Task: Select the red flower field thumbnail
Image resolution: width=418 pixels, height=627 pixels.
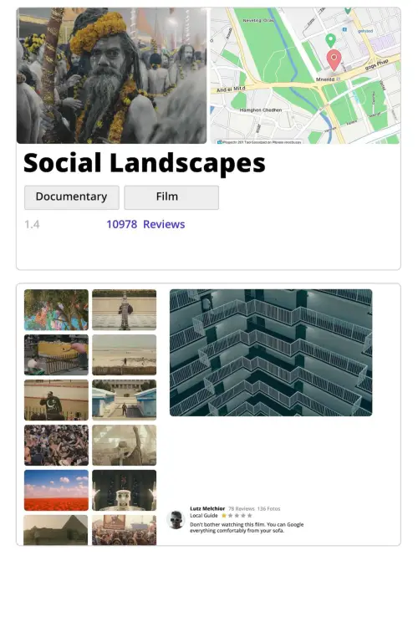Action: coord(56,491)
